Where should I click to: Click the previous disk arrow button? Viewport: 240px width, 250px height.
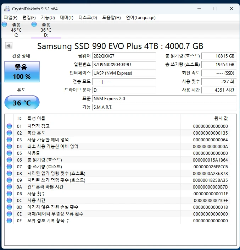point(9,46)
